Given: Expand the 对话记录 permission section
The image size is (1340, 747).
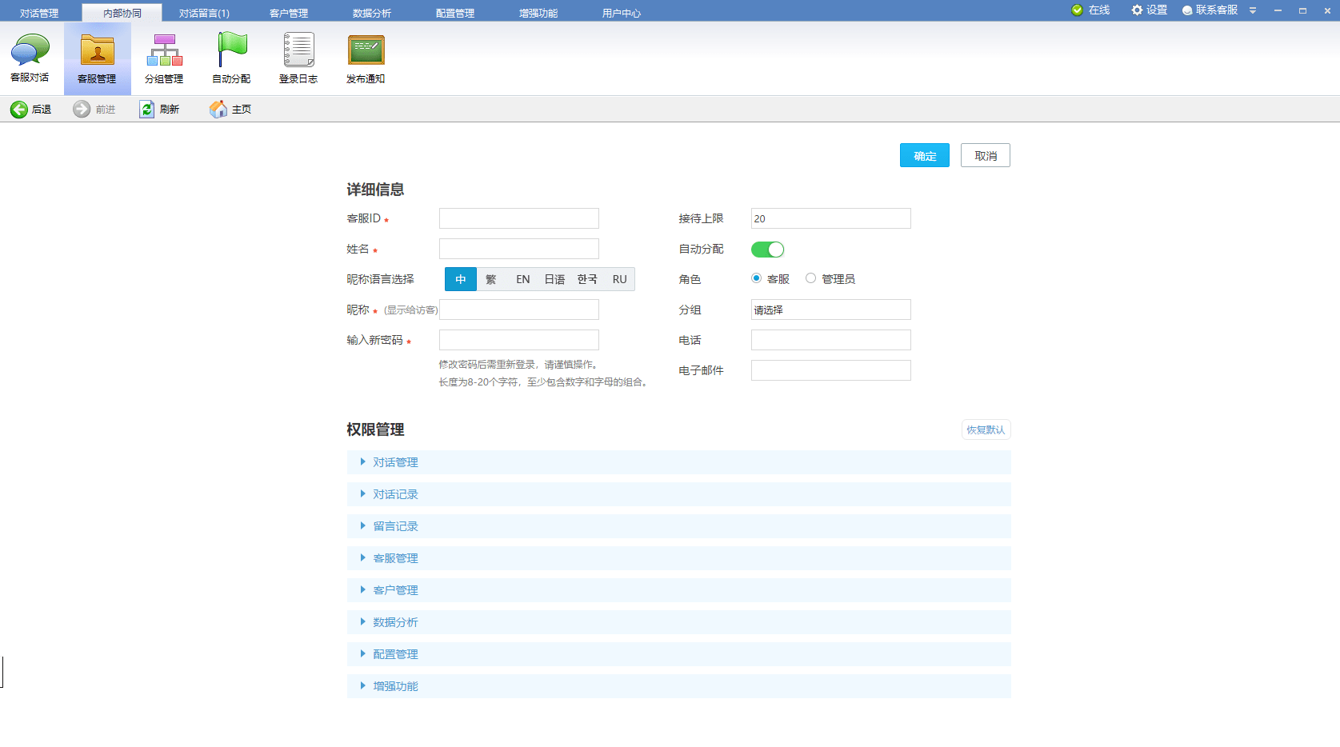Looking at the screenshot, I should pos(678,494).
